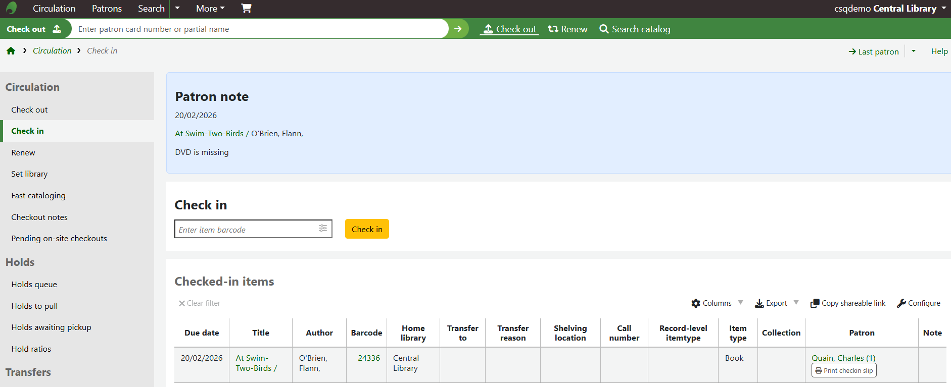Open At Swim-Two-Birds title in table
The height and width of the screenshot is (387, 951).
(x=256, y=363)
